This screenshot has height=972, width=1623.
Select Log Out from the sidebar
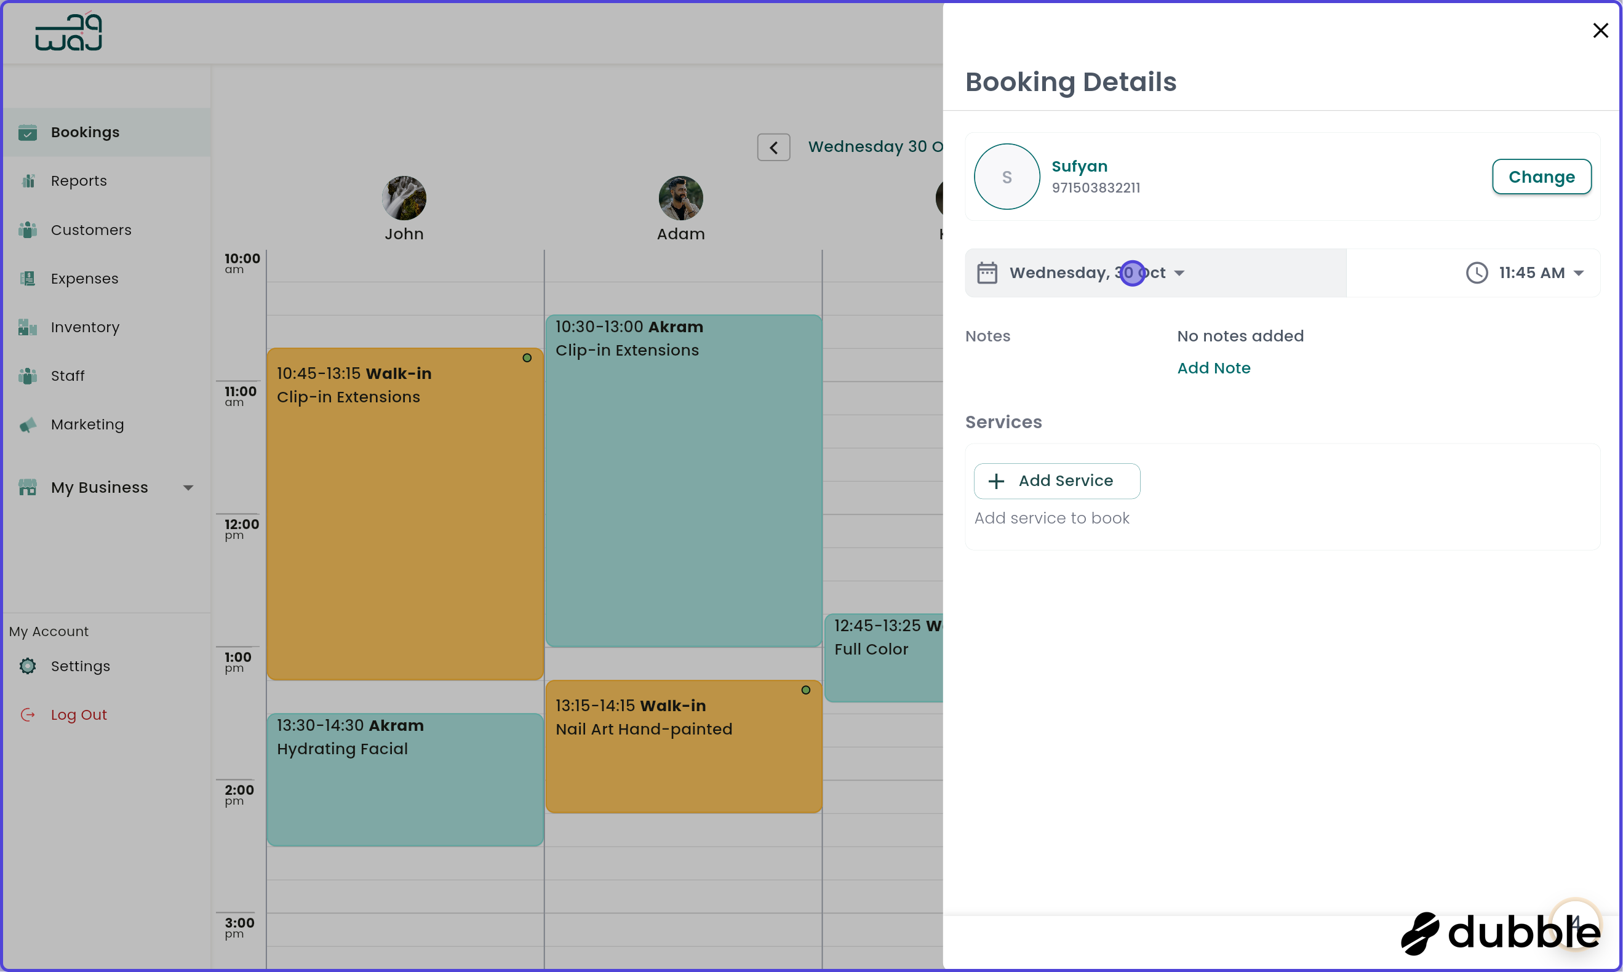(x=79, y=714)
